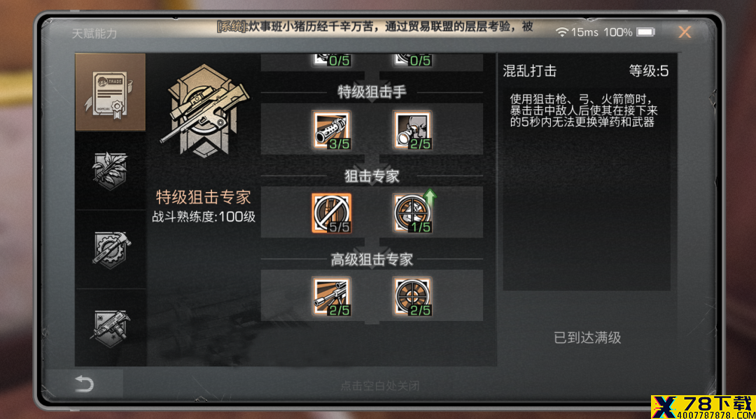Click the back arrow at bottom left
This screenshot has height=419, width=756.
85,384
